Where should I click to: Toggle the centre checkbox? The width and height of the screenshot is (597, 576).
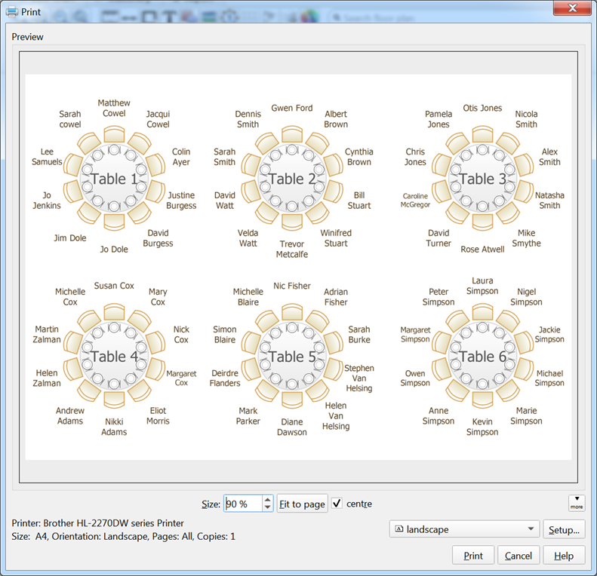[337, 504]
